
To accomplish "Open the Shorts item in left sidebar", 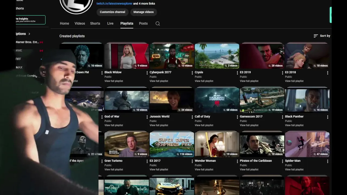I will coord(20,8).
